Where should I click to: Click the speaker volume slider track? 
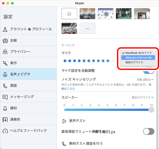(107, 110)
